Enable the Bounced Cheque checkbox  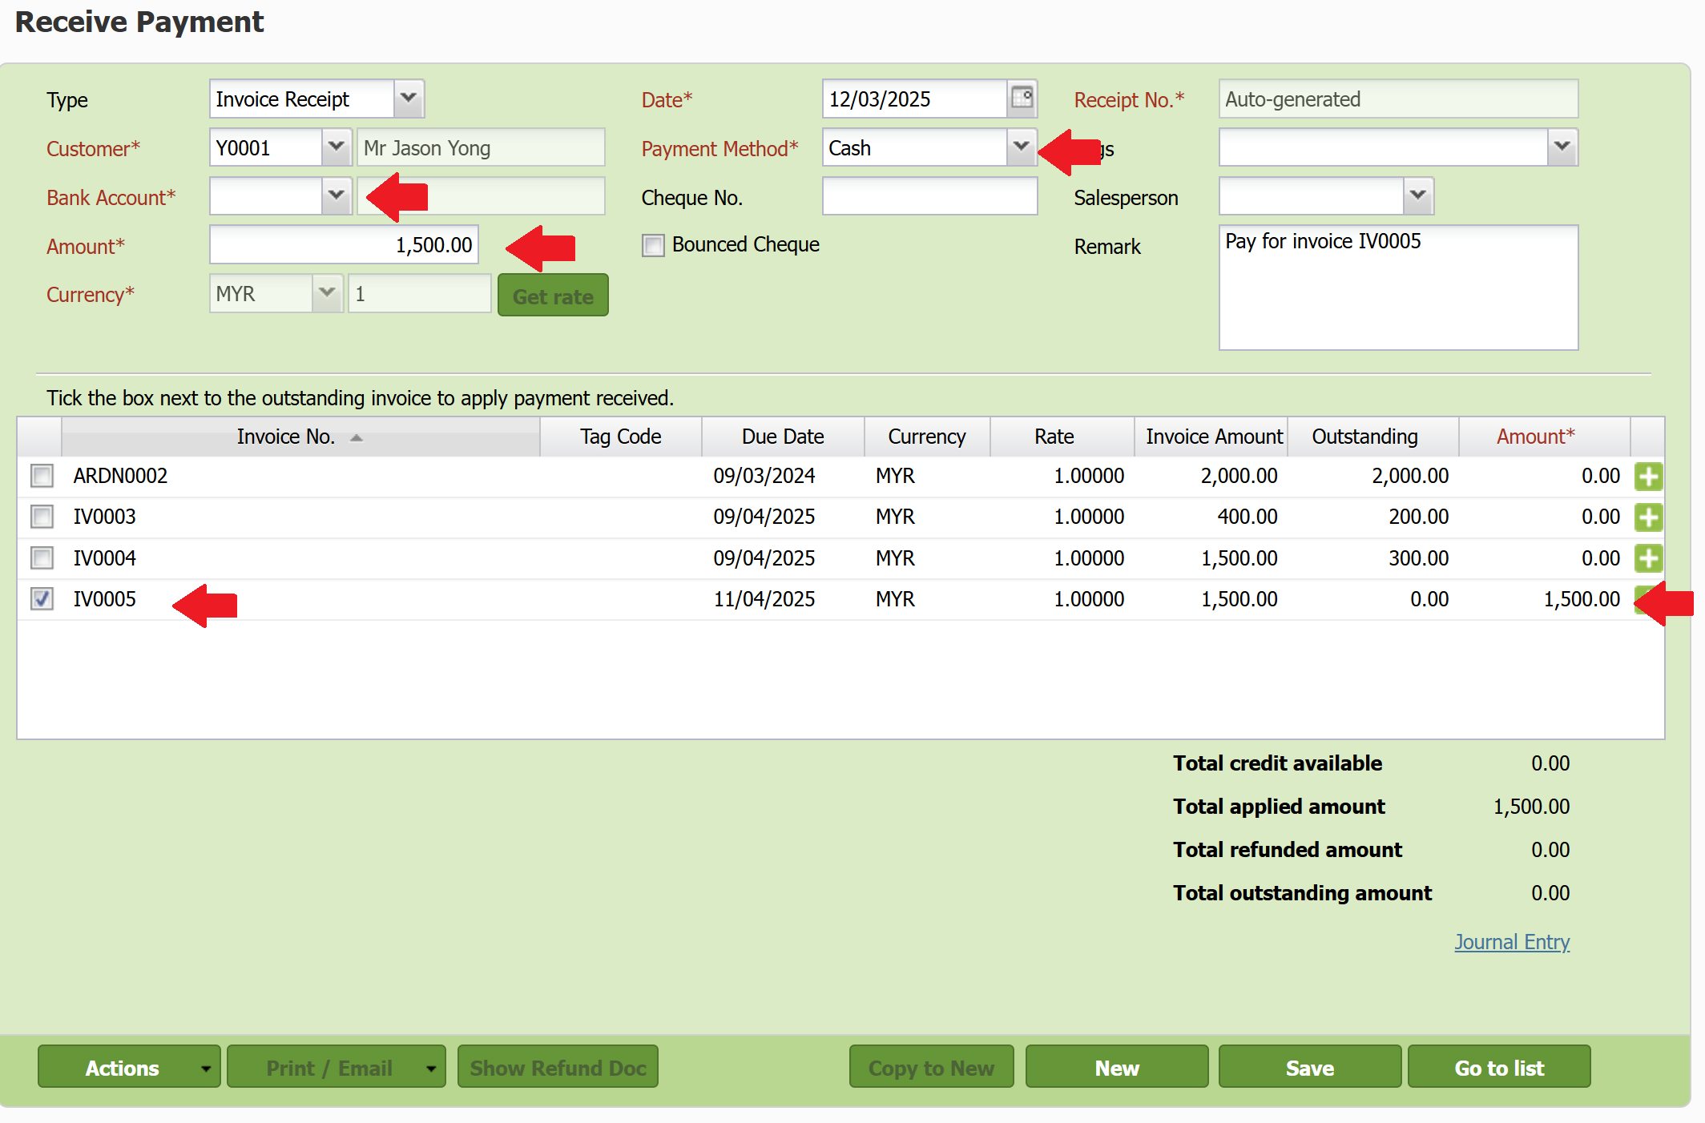(653, 245)
